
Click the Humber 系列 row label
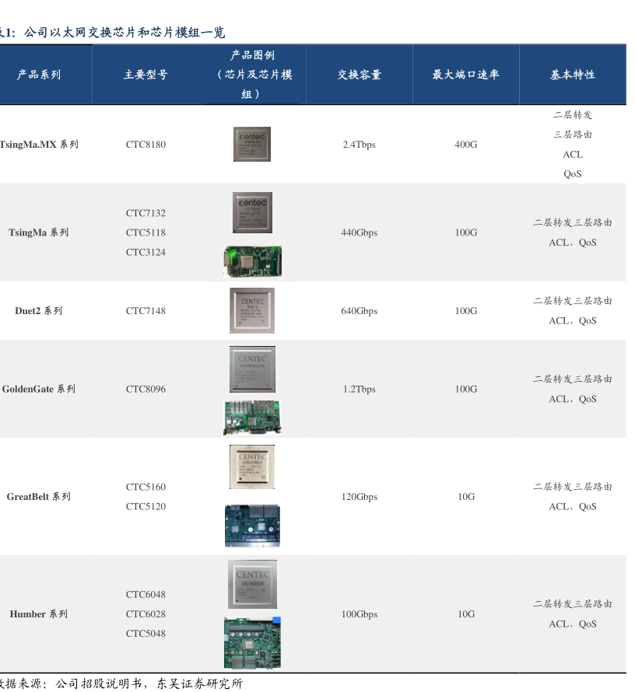pyautogui.click(x=39, y=614)
